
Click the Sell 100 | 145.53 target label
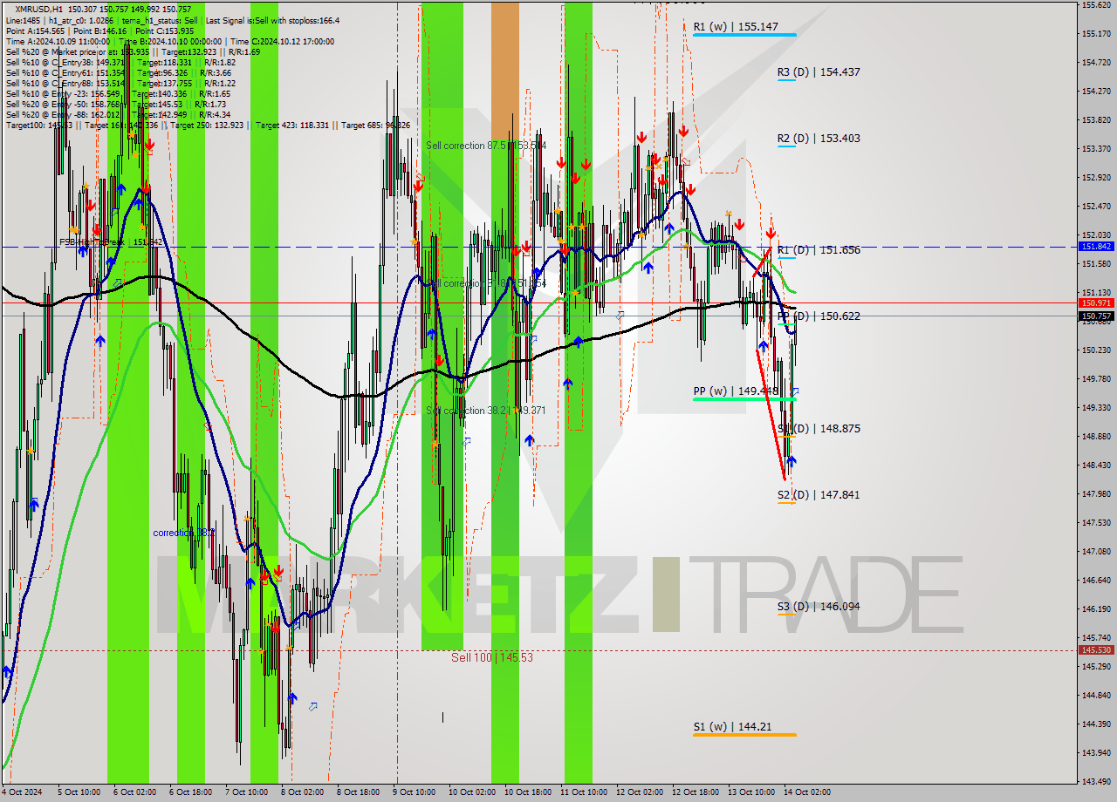(491, 657)
